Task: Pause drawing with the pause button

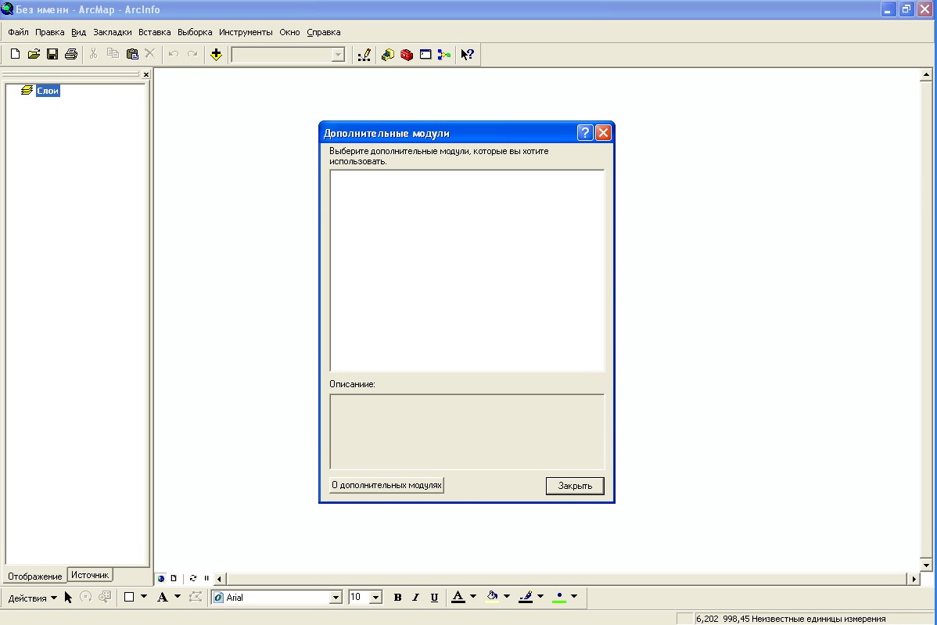Action: coord(206,578)
